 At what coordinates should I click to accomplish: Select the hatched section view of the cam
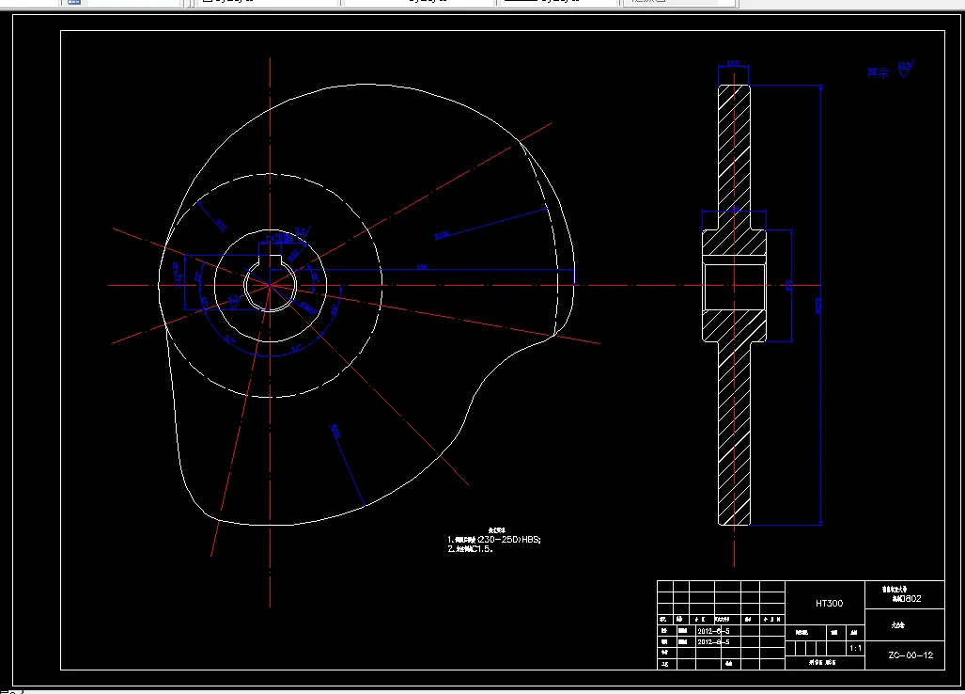[734, 306]
